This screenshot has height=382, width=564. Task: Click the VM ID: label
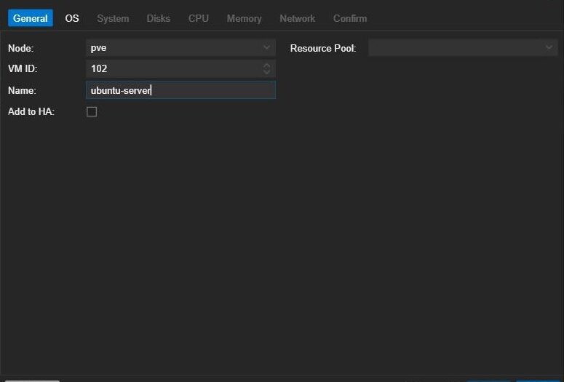tap(23, 68)
